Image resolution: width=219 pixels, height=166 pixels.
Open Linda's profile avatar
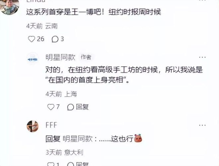pyautogui.click(x=10, y=6)
